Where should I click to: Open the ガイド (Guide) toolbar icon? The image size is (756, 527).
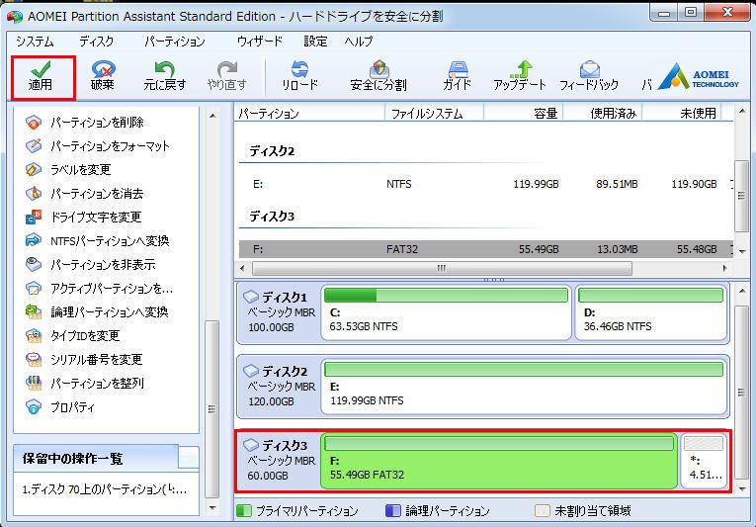click(458, 69)
